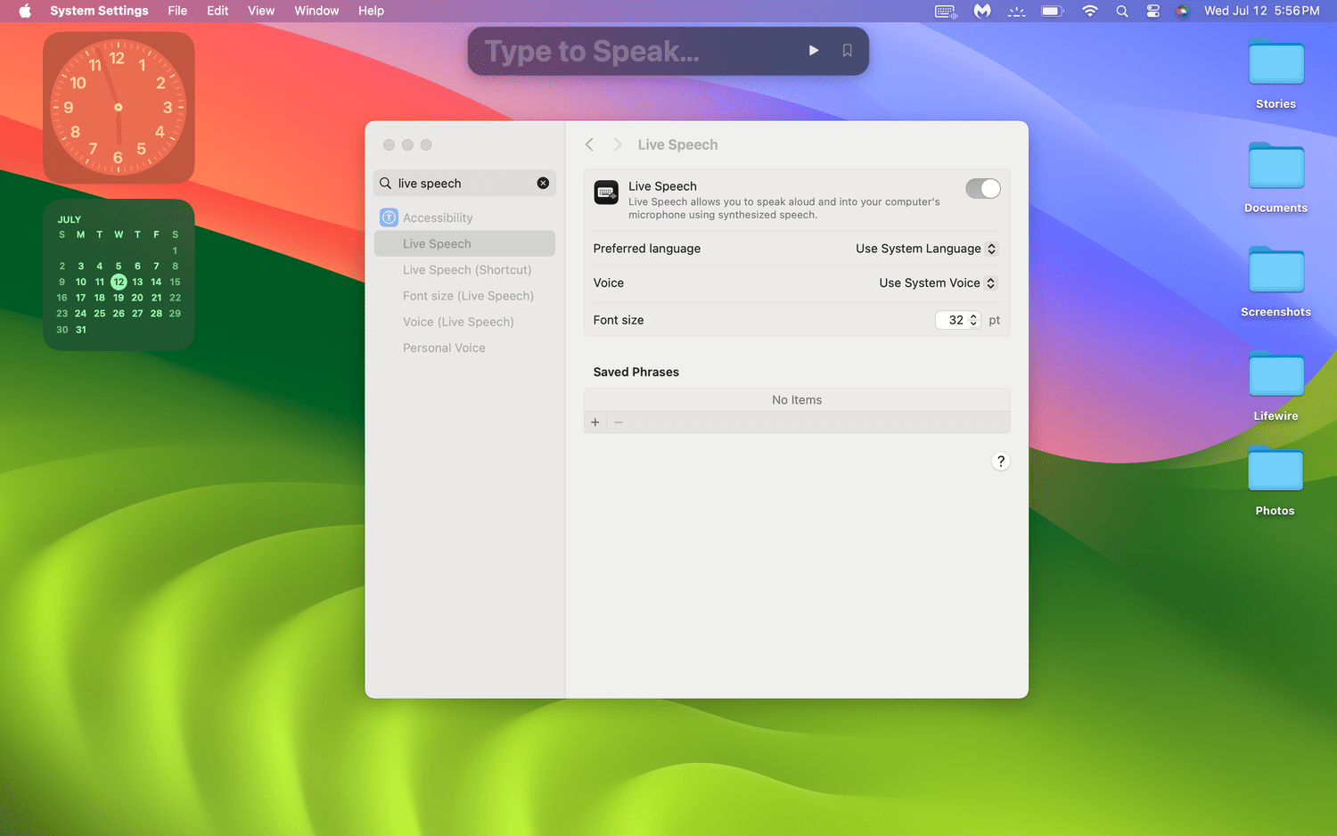
Task: Increase Font size using the stepper
Action: pos(973,316)
